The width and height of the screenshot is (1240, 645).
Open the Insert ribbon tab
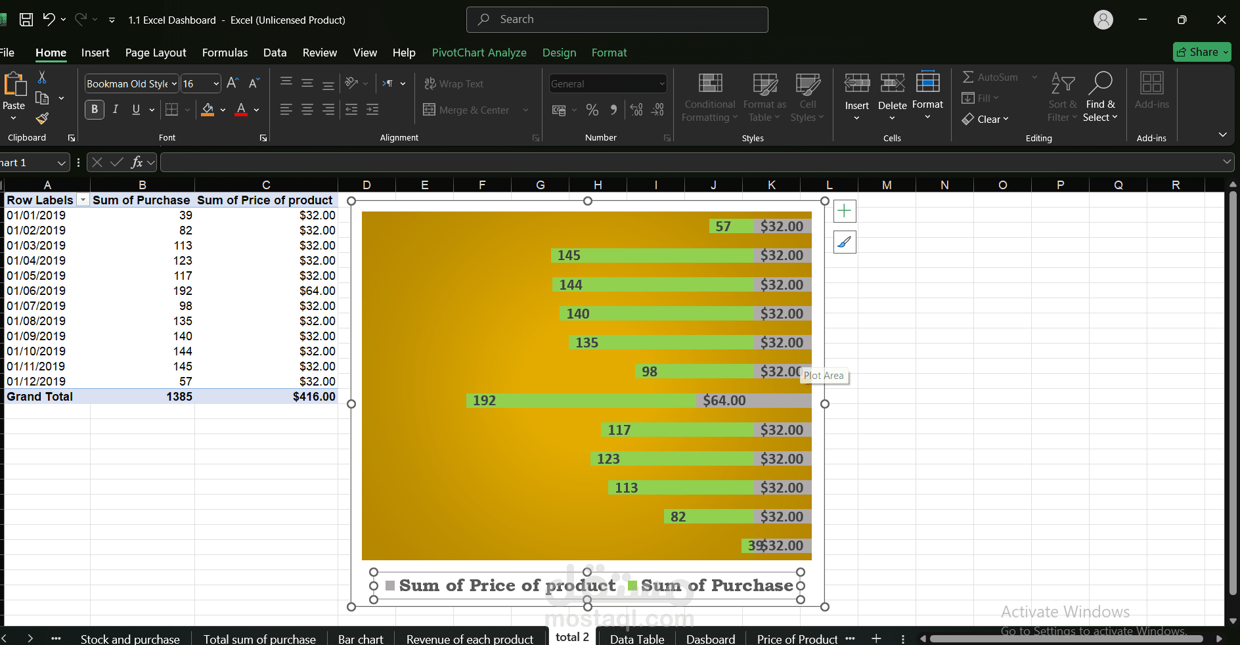95,53
